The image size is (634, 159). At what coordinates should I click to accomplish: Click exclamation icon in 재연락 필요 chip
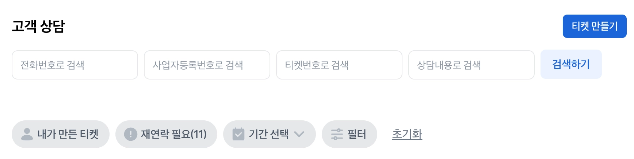click(131, 134)
